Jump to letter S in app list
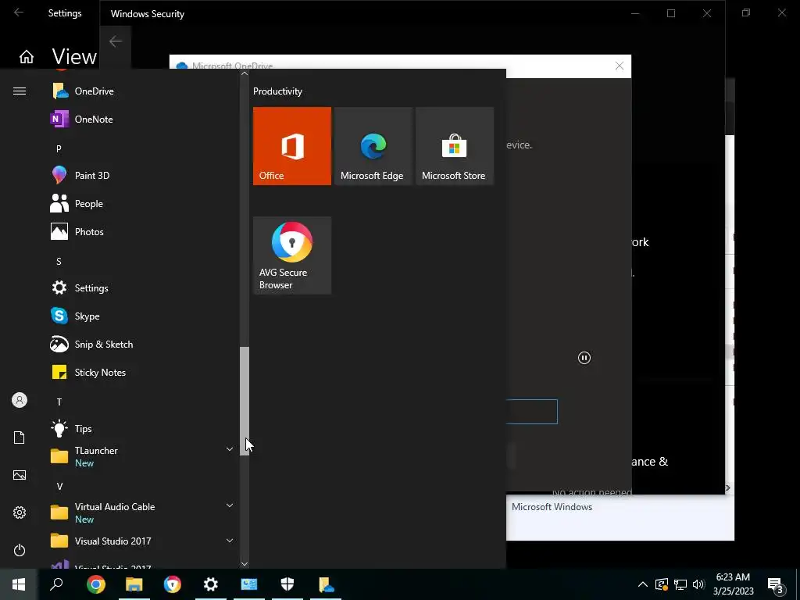The width and height of the screenshot is (800, 600). pos(59,261)
